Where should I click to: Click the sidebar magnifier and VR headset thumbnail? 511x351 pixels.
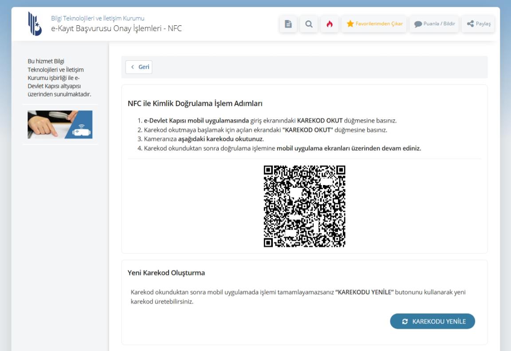pos(60,125)
